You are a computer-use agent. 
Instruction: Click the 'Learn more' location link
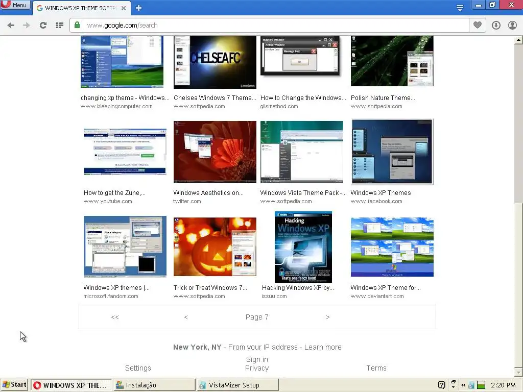pos(323,347)
